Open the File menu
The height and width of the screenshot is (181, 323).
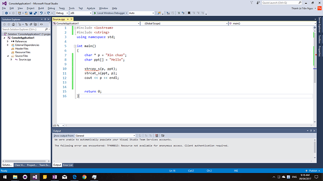click(4, 8)
